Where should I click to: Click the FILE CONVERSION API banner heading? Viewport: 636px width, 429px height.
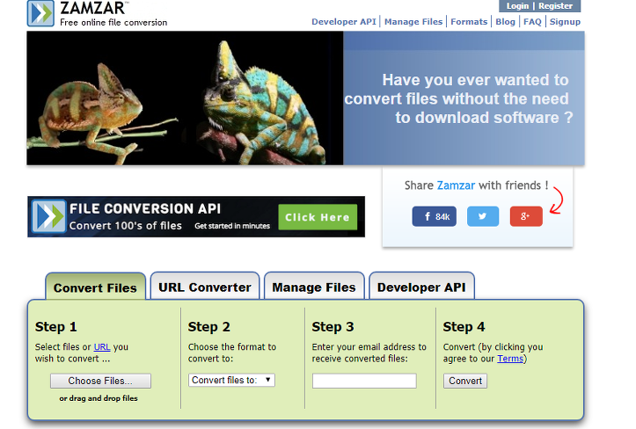click(x=145, y=208)
